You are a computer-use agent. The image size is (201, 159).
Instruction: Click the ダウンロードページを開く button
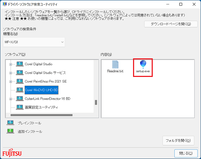(x=171, y=24)
